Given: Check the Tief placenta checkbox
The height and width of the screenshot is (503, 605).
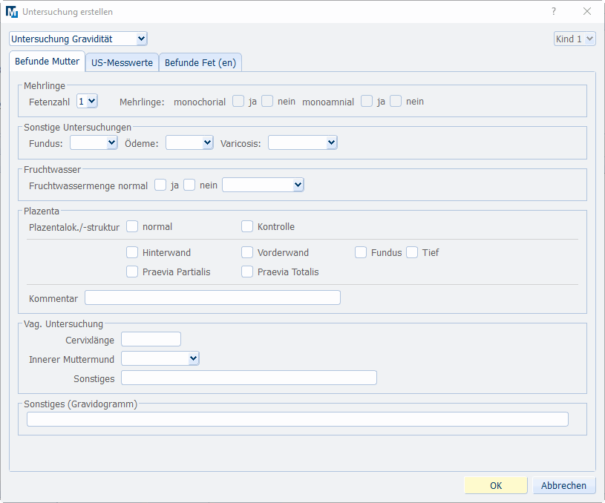Looking at the screenshot, I should coord(412,252).
